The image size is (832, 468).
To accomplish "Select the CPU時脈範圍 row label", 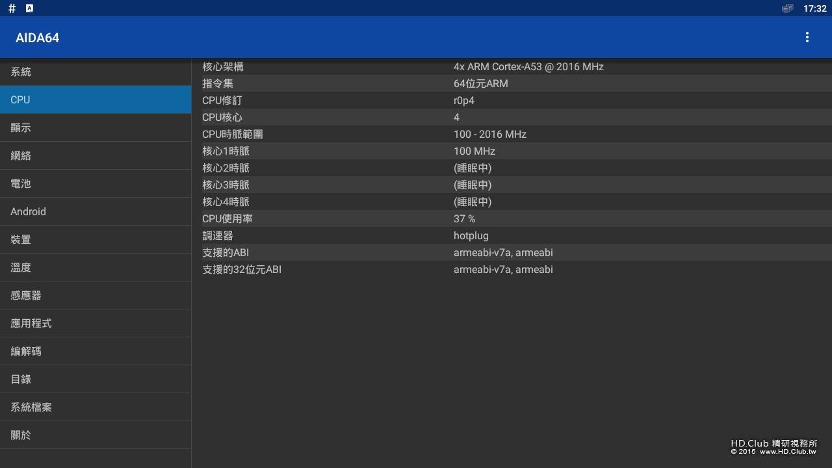I will click(x=233, y=134).
